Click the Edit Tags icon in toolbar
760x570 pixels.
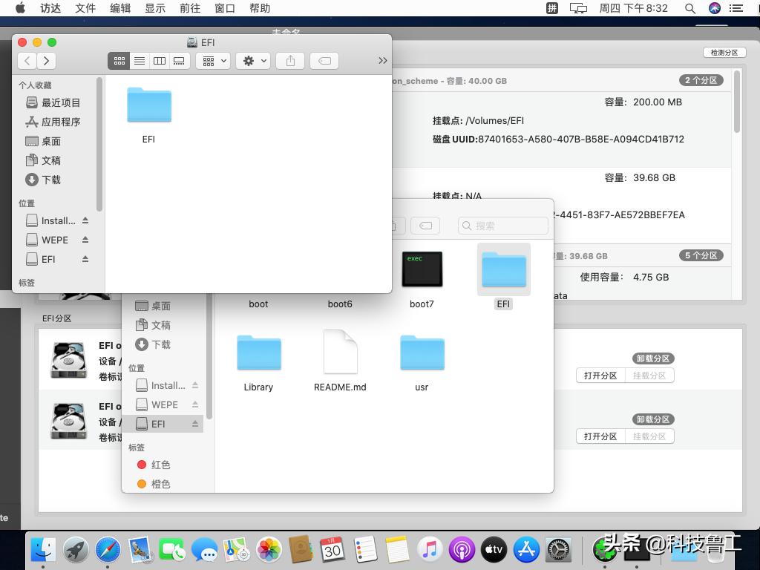[324, 61]
